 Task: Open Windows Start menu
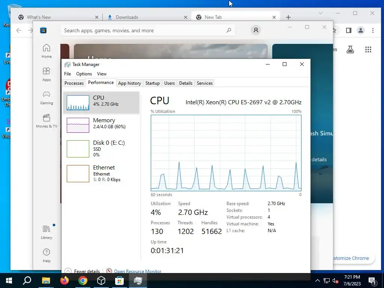9,280
